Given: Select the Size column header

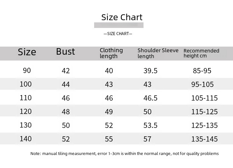Looking at the screenshot, I should [27, 52].
